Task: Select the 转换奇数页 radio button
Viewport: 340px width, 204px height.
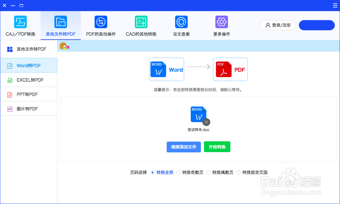Action: click(x=178, y=172)
